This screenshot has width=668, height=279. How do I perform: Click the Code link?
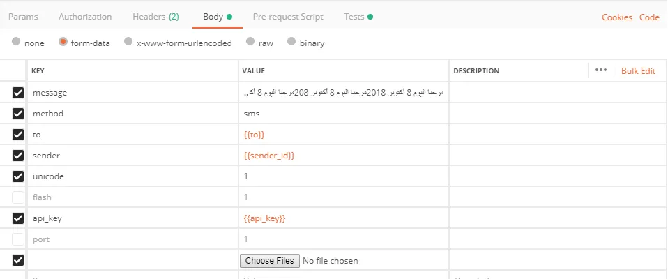click(649, 17)
